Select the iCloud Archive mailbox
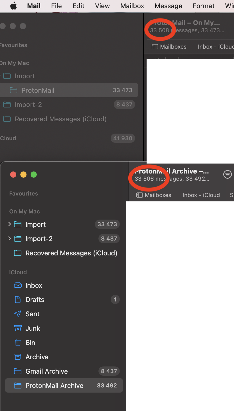234x411 pixels. coord(64,357)
